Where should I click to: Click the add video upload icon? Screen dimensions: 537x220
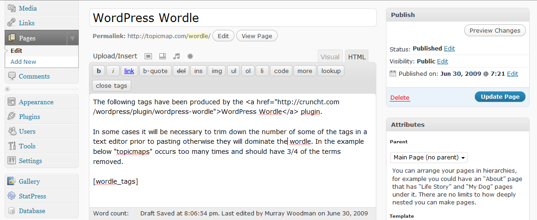[x=162, y=56]
